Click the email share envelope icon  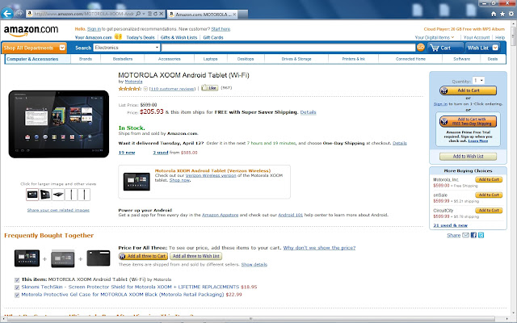tap(465, 235)
